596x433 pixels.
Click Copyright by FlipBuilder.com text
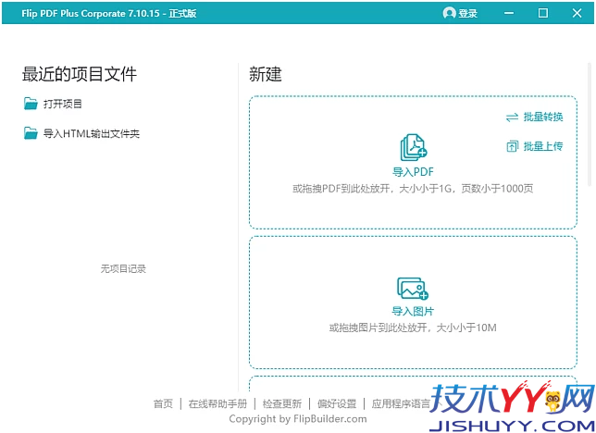pos(298,419)
